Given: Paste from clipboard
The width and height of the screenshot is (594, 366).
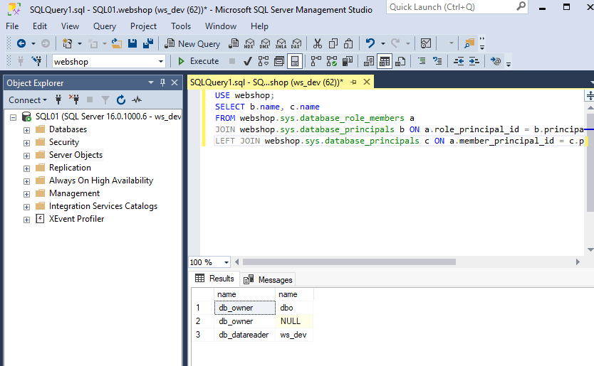Looking at the screenshot, I should click(x=348, y=43).
